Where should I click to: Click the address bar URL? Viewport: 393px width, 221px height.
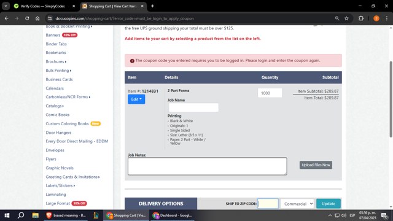(125, 18)
